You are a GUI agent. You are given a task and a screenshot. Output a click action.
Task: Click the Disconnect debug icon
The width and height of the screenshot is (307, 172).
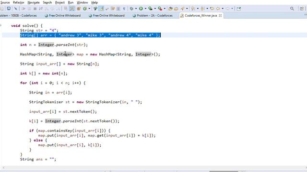point(41,9)
